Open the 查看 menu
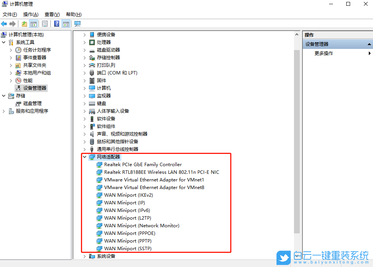The image size is (373, 267). click(52, 14)
